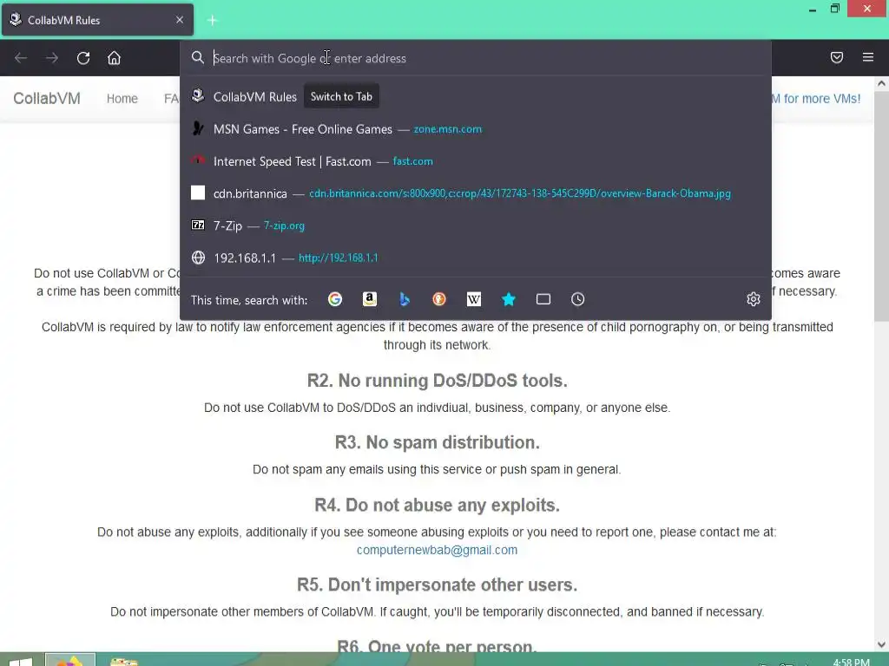Choose cdn.britannica Obama image suggestion
The width and height of the screenshot is (889, 666).
pyautogui.click(x=476, y=193)
